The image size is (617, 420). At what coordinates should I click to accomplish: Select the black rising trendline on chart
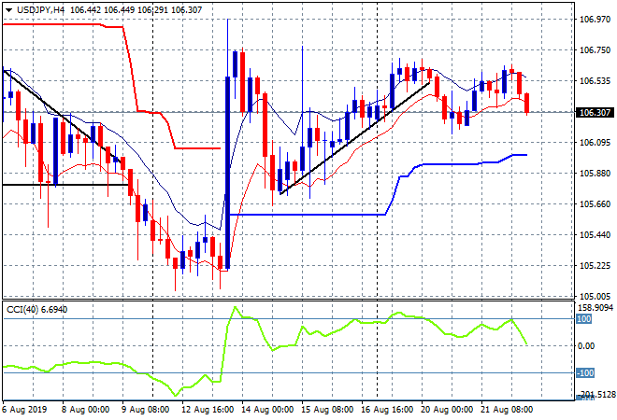354,138
